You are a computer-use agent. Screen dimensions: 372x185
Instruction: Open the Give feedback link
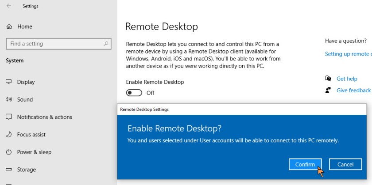pyautogui.click(x=353, y=91)
